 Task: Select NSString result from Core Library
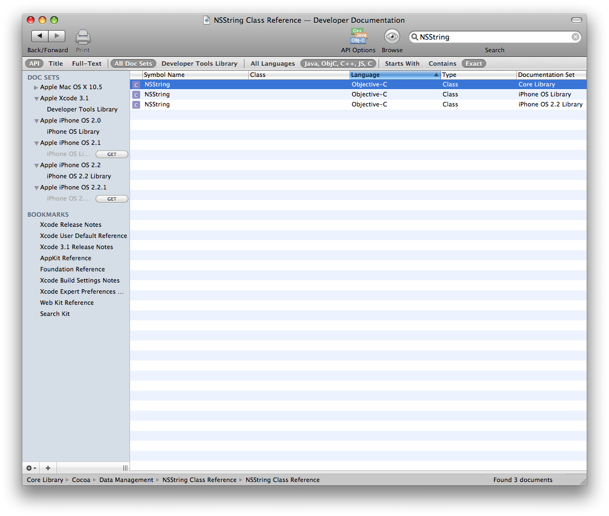(x=358, y=85)
